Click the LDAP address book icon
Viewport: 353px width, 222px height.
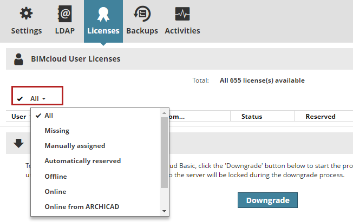[65, 14]
